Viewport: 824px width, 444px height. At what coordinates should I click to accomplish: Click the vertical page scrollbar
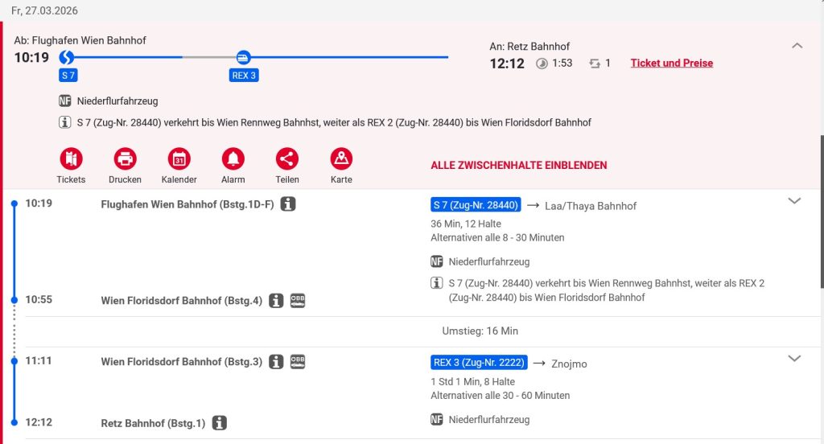pos(820,209)
